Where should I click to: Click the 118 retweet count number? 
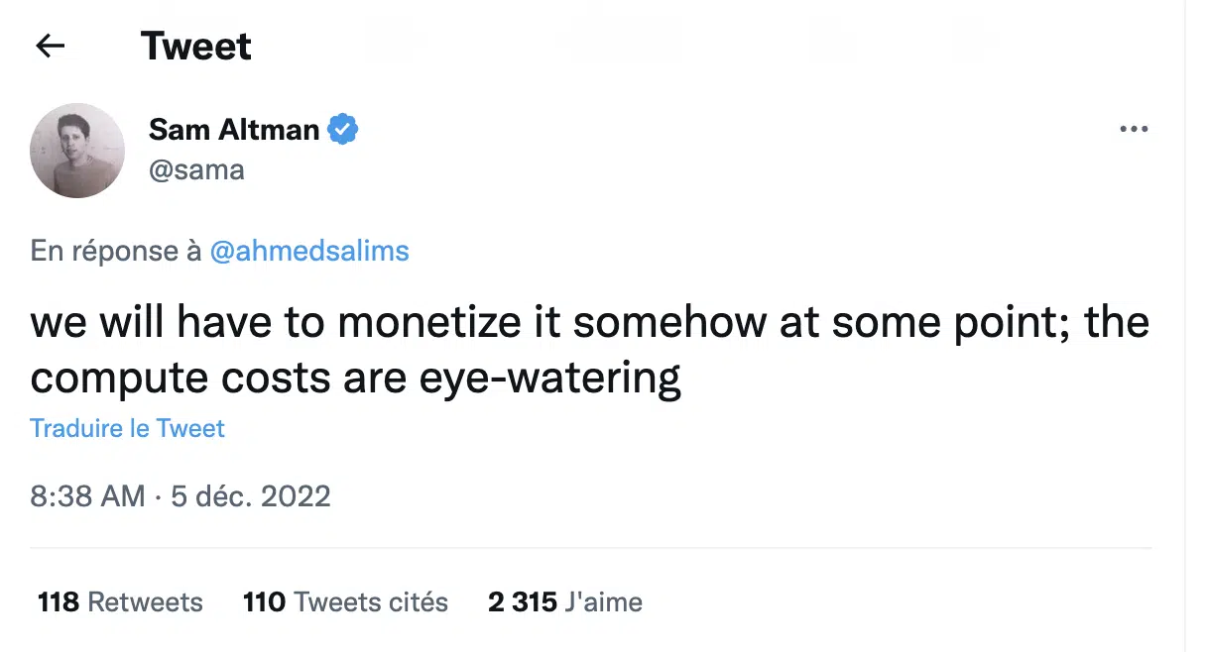pos(58,601)
